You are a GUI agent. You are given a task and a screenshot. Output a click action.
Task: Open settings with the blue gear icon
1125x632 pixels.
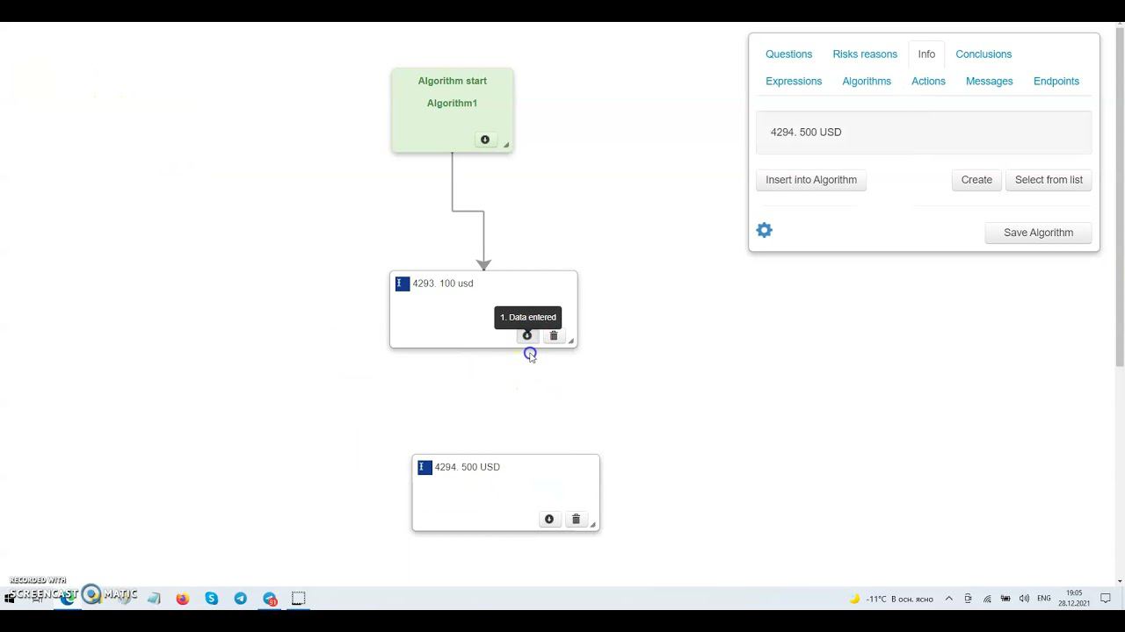(x=765, y=230)
